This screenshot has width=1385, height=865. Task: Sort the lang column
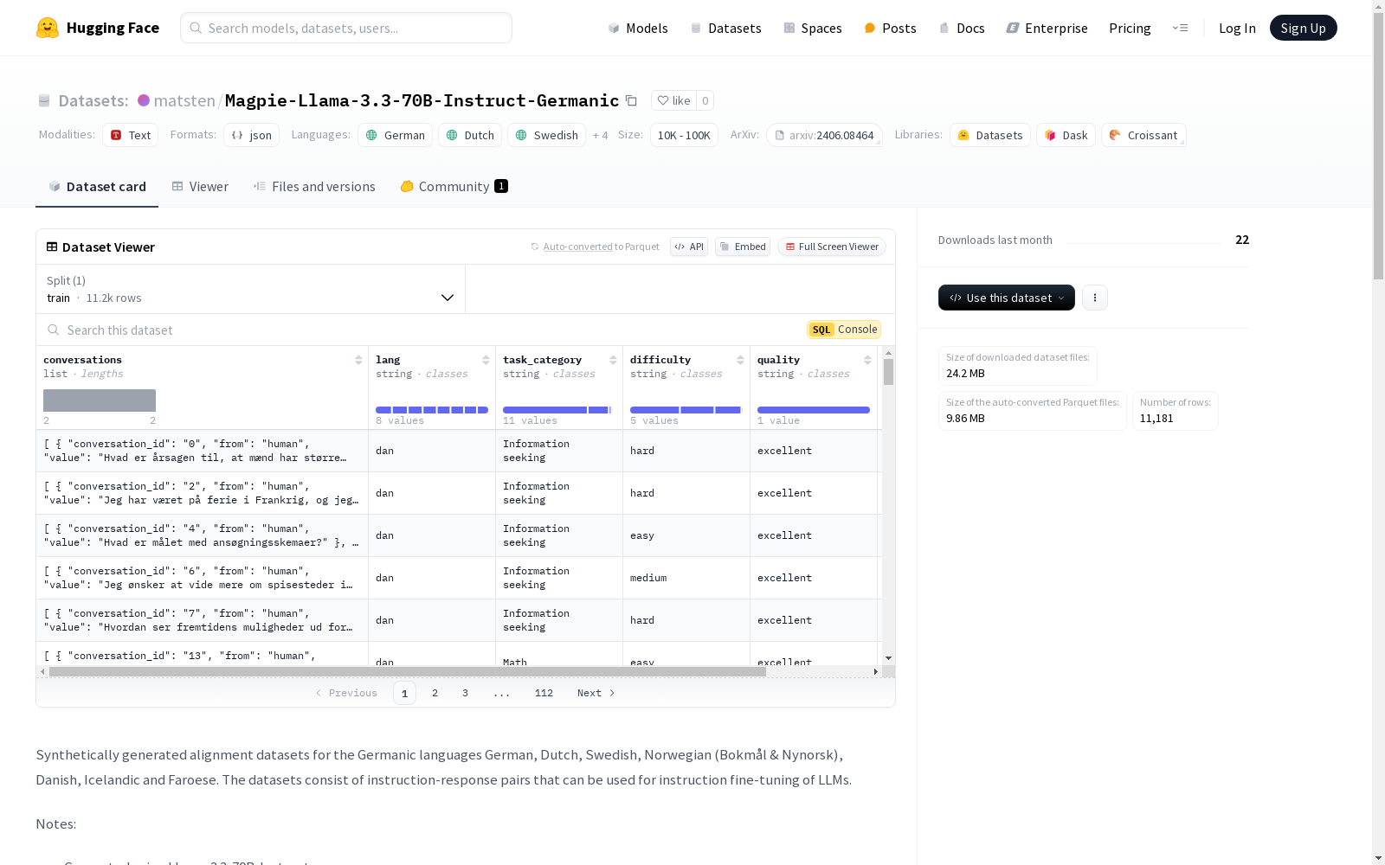pyautogui.click(x=486, y=360)
